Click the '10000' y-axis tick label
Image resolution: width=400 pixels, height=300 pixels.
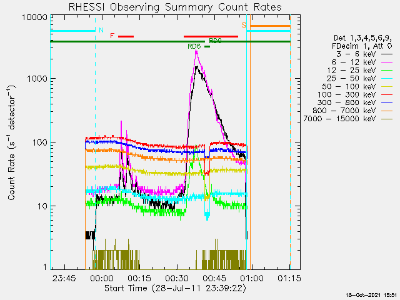click(35, 17)
